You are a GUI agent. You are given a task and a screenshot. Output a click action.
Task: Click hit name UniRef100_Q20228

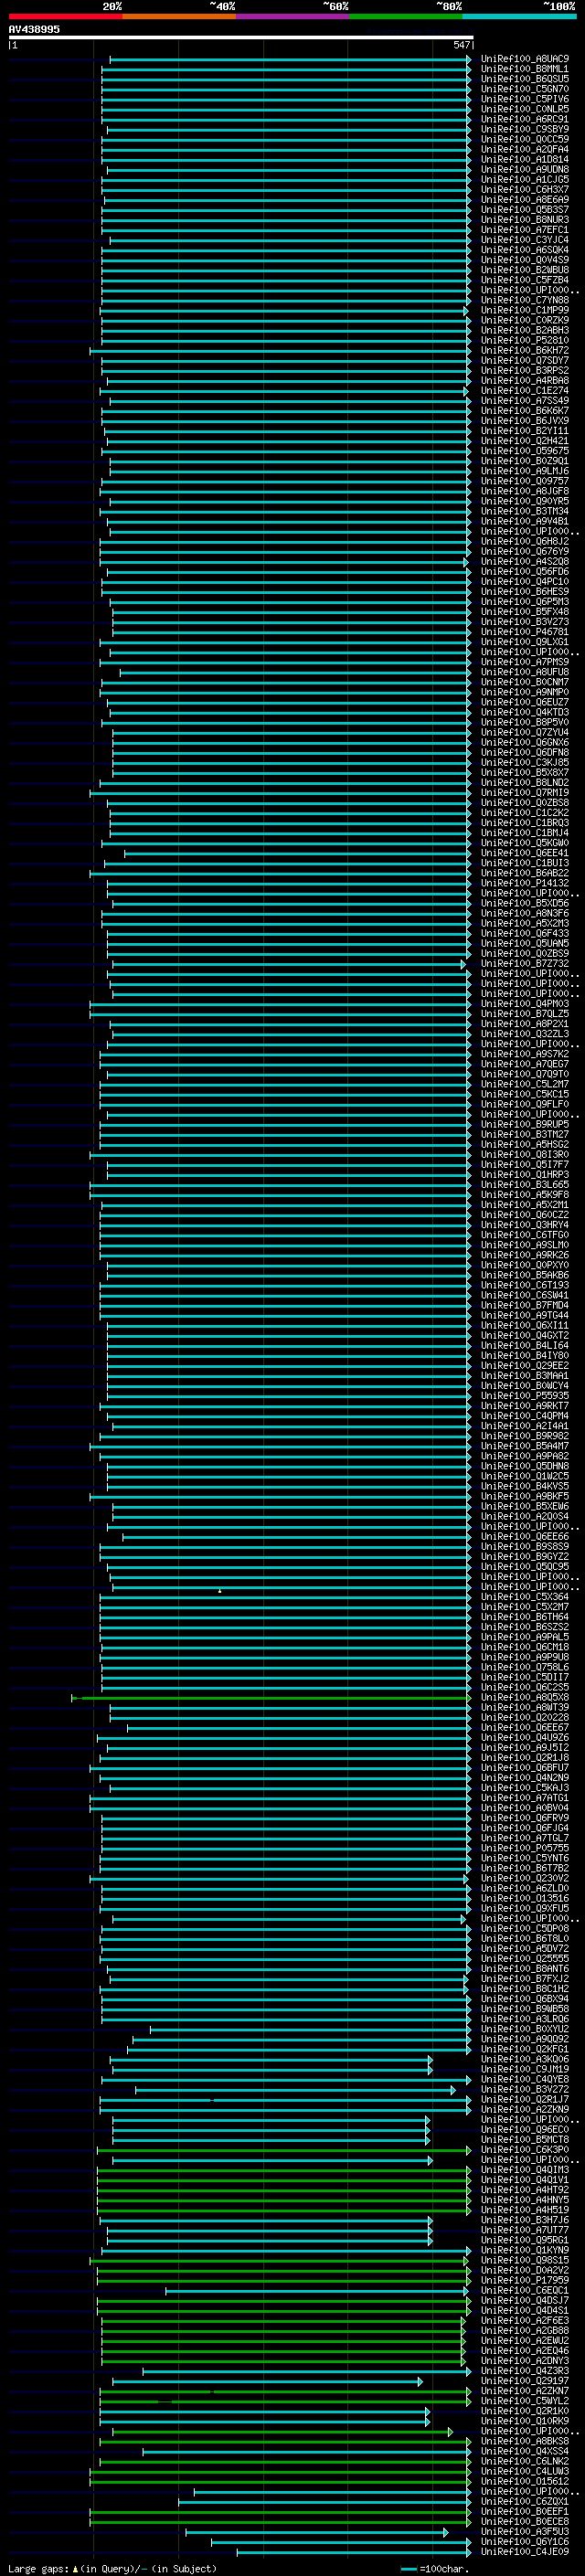524,1718
